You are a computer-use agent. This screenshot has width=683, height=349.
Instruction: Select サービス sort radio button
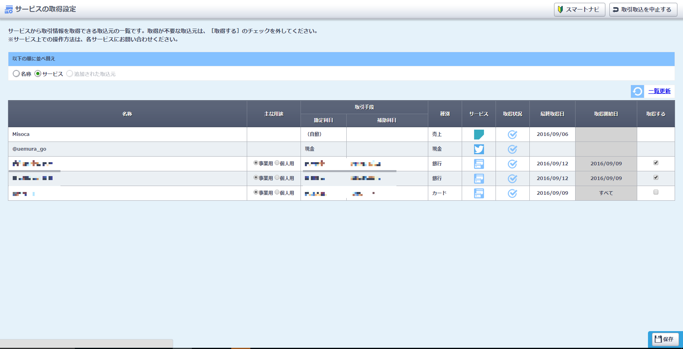pos(38,74)
